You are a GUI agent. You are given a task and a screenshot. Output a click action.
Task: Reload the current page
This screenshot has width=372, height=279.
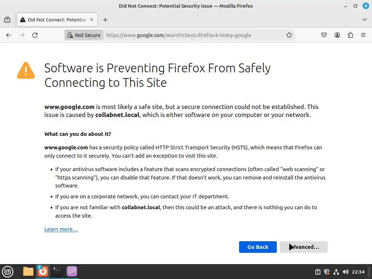tap(35, 35)
